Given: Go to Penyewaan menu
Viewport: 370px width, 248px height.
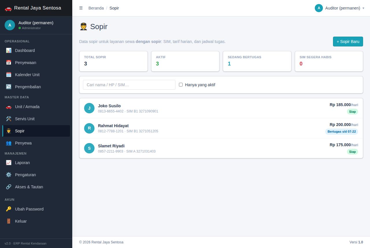Looking at the screenshot, I should tap(36, 63).
